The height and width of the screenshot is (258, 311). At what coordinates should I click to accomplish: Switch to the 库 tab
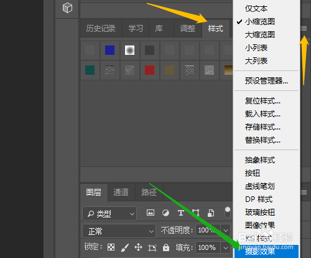[159, 29]
